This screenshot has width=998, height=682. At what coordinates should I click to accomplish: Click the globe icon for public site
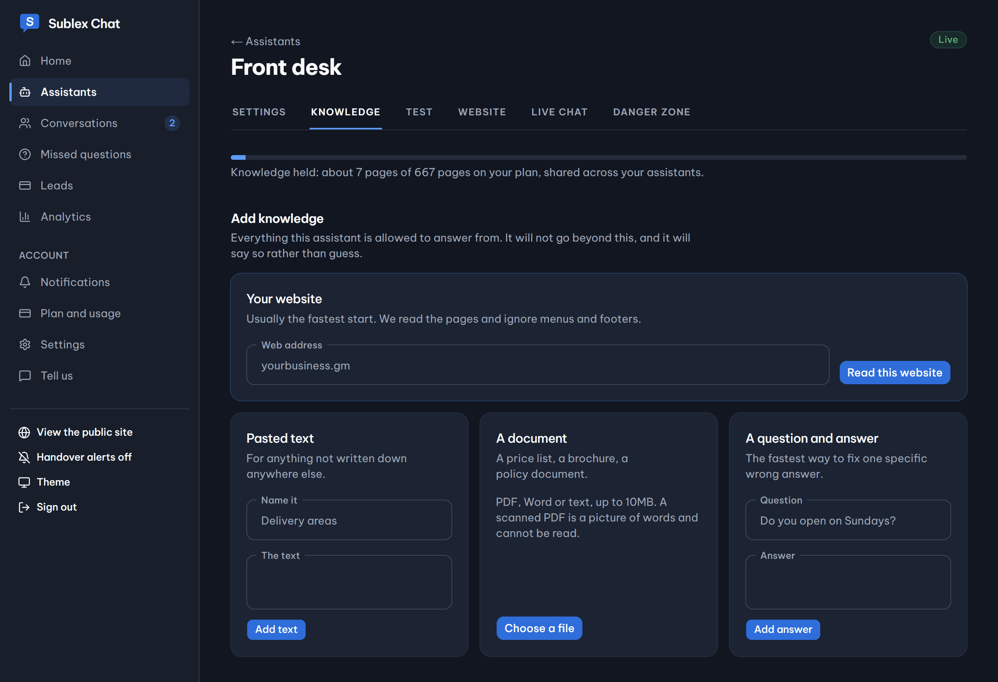tap(24, 432)
